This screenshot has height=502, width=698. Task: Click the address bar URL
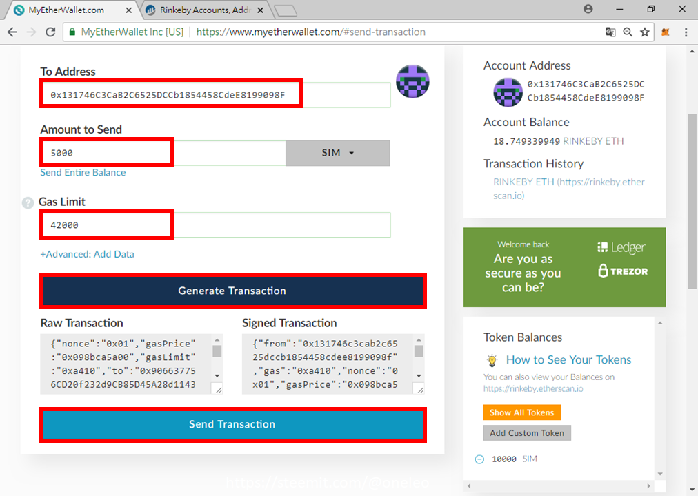tap(310, 32)
